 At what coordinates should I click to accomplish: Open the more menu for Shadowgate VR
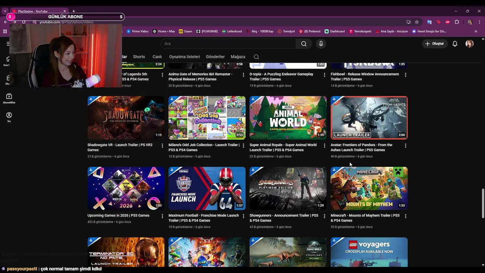tap(162, 146)
